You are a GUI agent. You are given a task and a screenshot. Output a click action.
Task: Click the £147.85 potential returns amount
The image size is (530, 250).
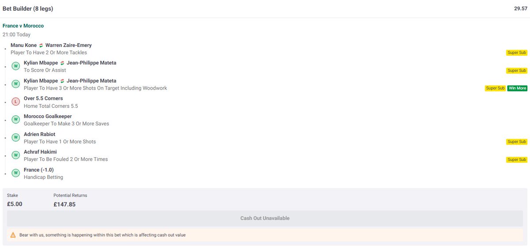64,204
